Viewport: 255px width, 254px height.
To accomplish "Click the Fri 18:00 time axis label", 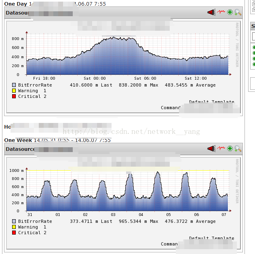I will coord(44,78).
